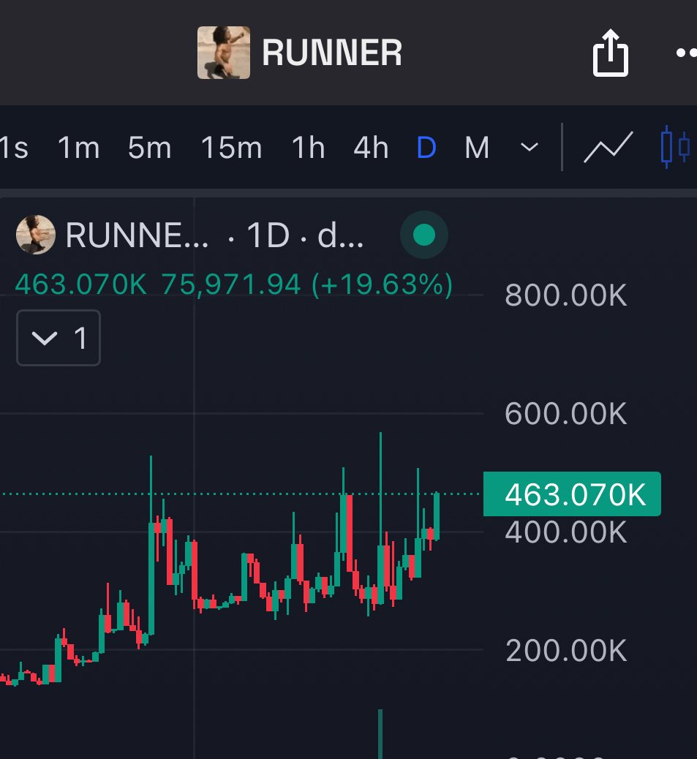Viewport: 697px width, 759px height.
Task: Choose the 4h timeframe
Action: (371, 148)
